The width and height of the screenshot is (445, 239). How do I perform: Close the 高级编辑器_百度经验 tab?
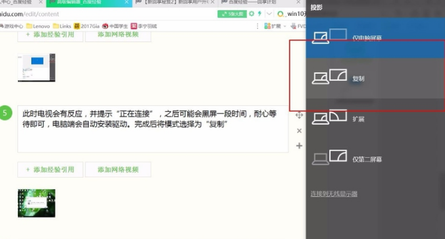(126, 2)
